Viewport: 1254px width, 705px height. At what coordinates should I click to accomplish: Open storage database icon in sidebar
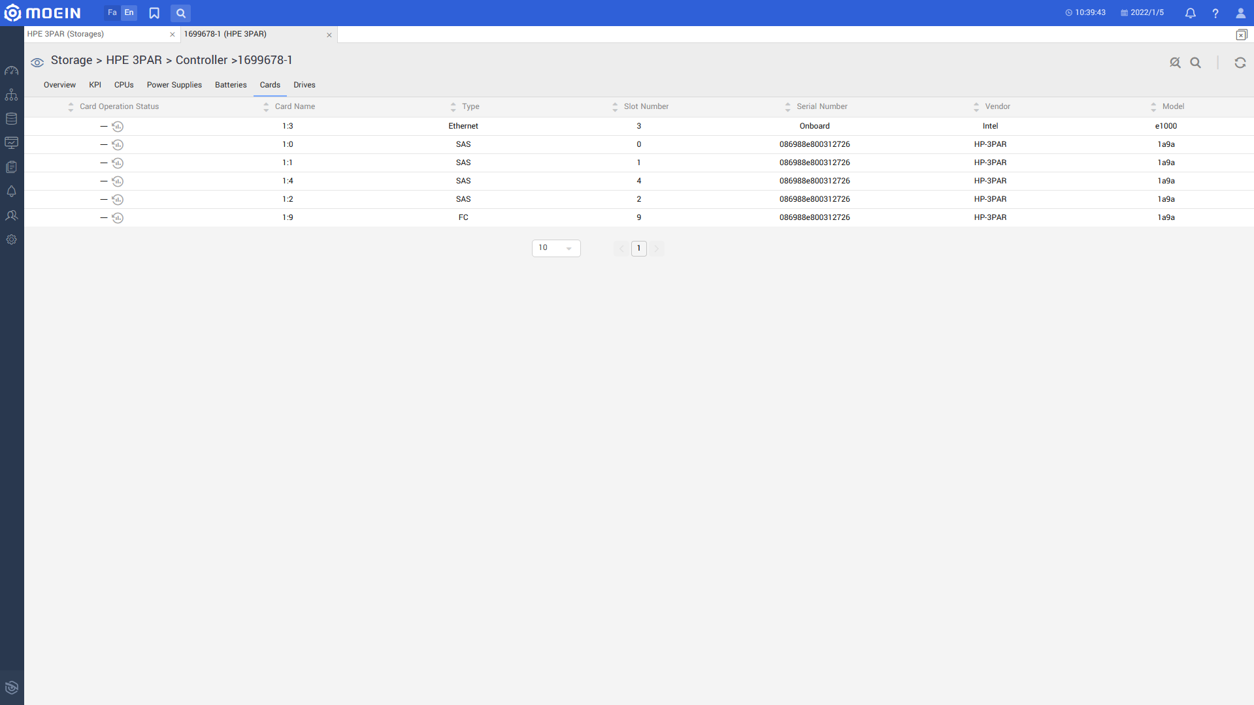(12, 119)
